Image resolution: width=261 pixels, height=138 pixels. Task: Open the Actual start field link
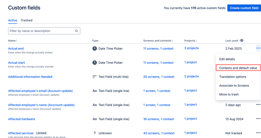tap(16, 63)
